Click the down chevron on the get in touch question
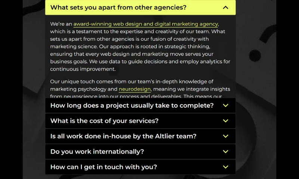Viewport: 299px width, 179px height. (x=225, y=167)
